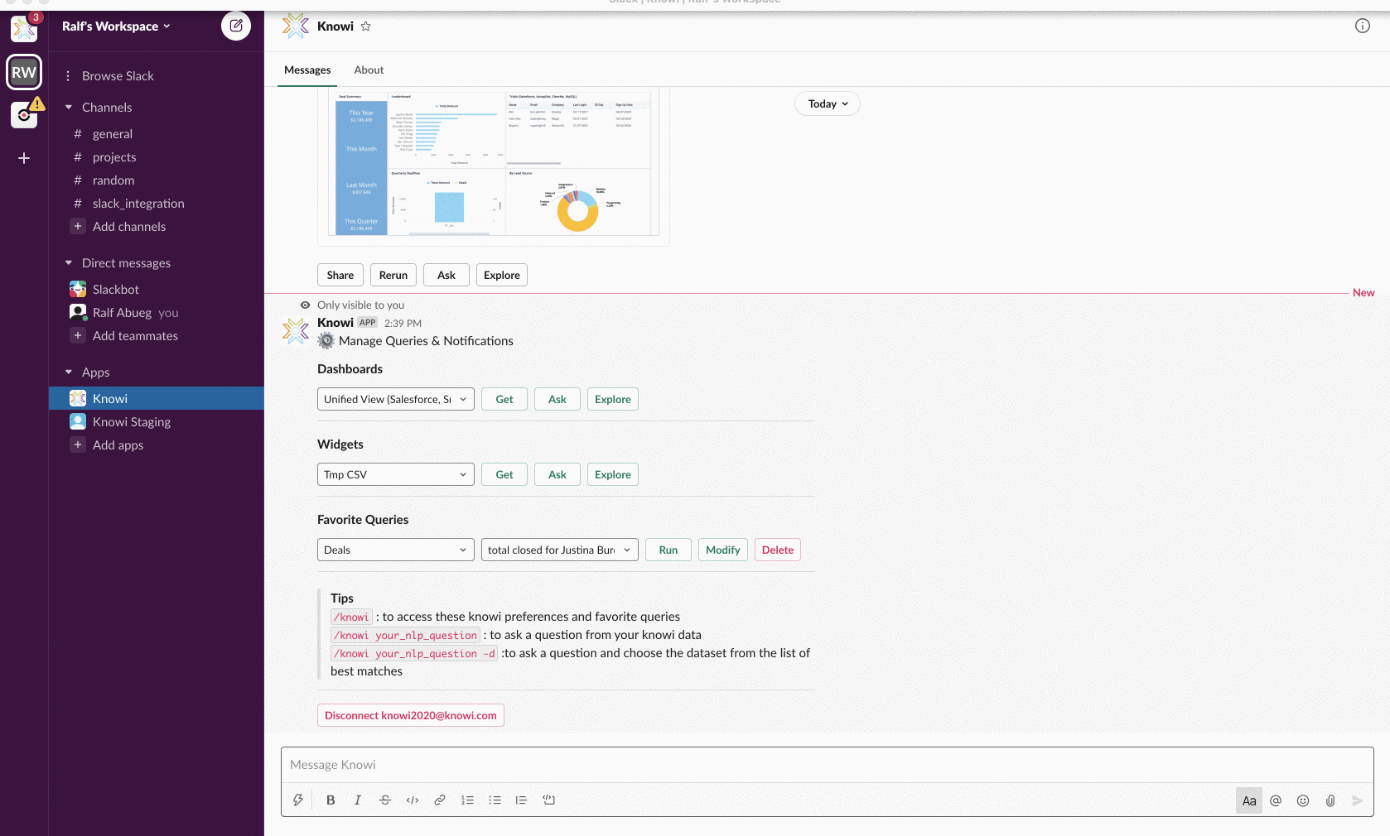Collapse the Channels section
The width and height of the screenshot is (1390, 836).
point(69,108)
